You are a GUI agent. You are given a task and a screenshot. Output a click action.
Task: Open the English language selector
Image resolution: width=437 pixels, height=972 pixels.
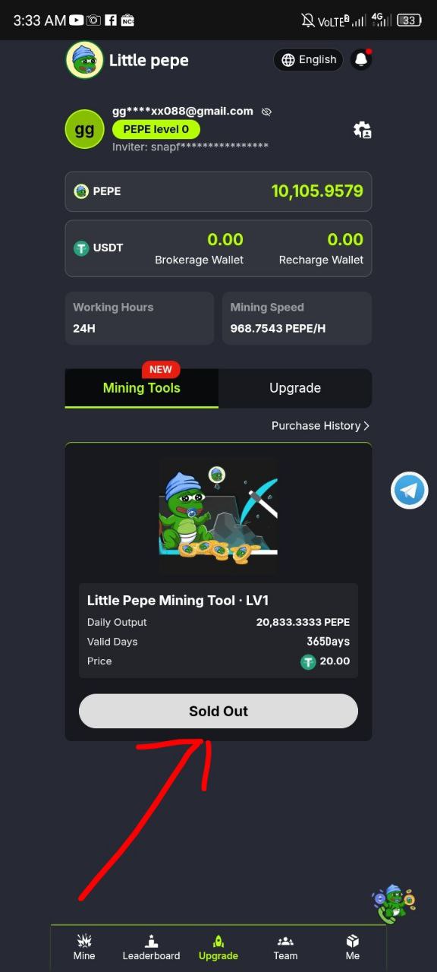(308, 60)
